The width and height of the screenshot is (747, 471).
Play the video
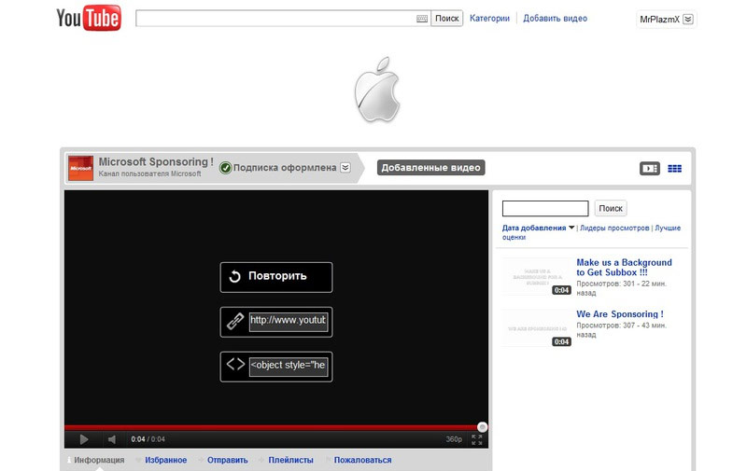click(84, 439)
